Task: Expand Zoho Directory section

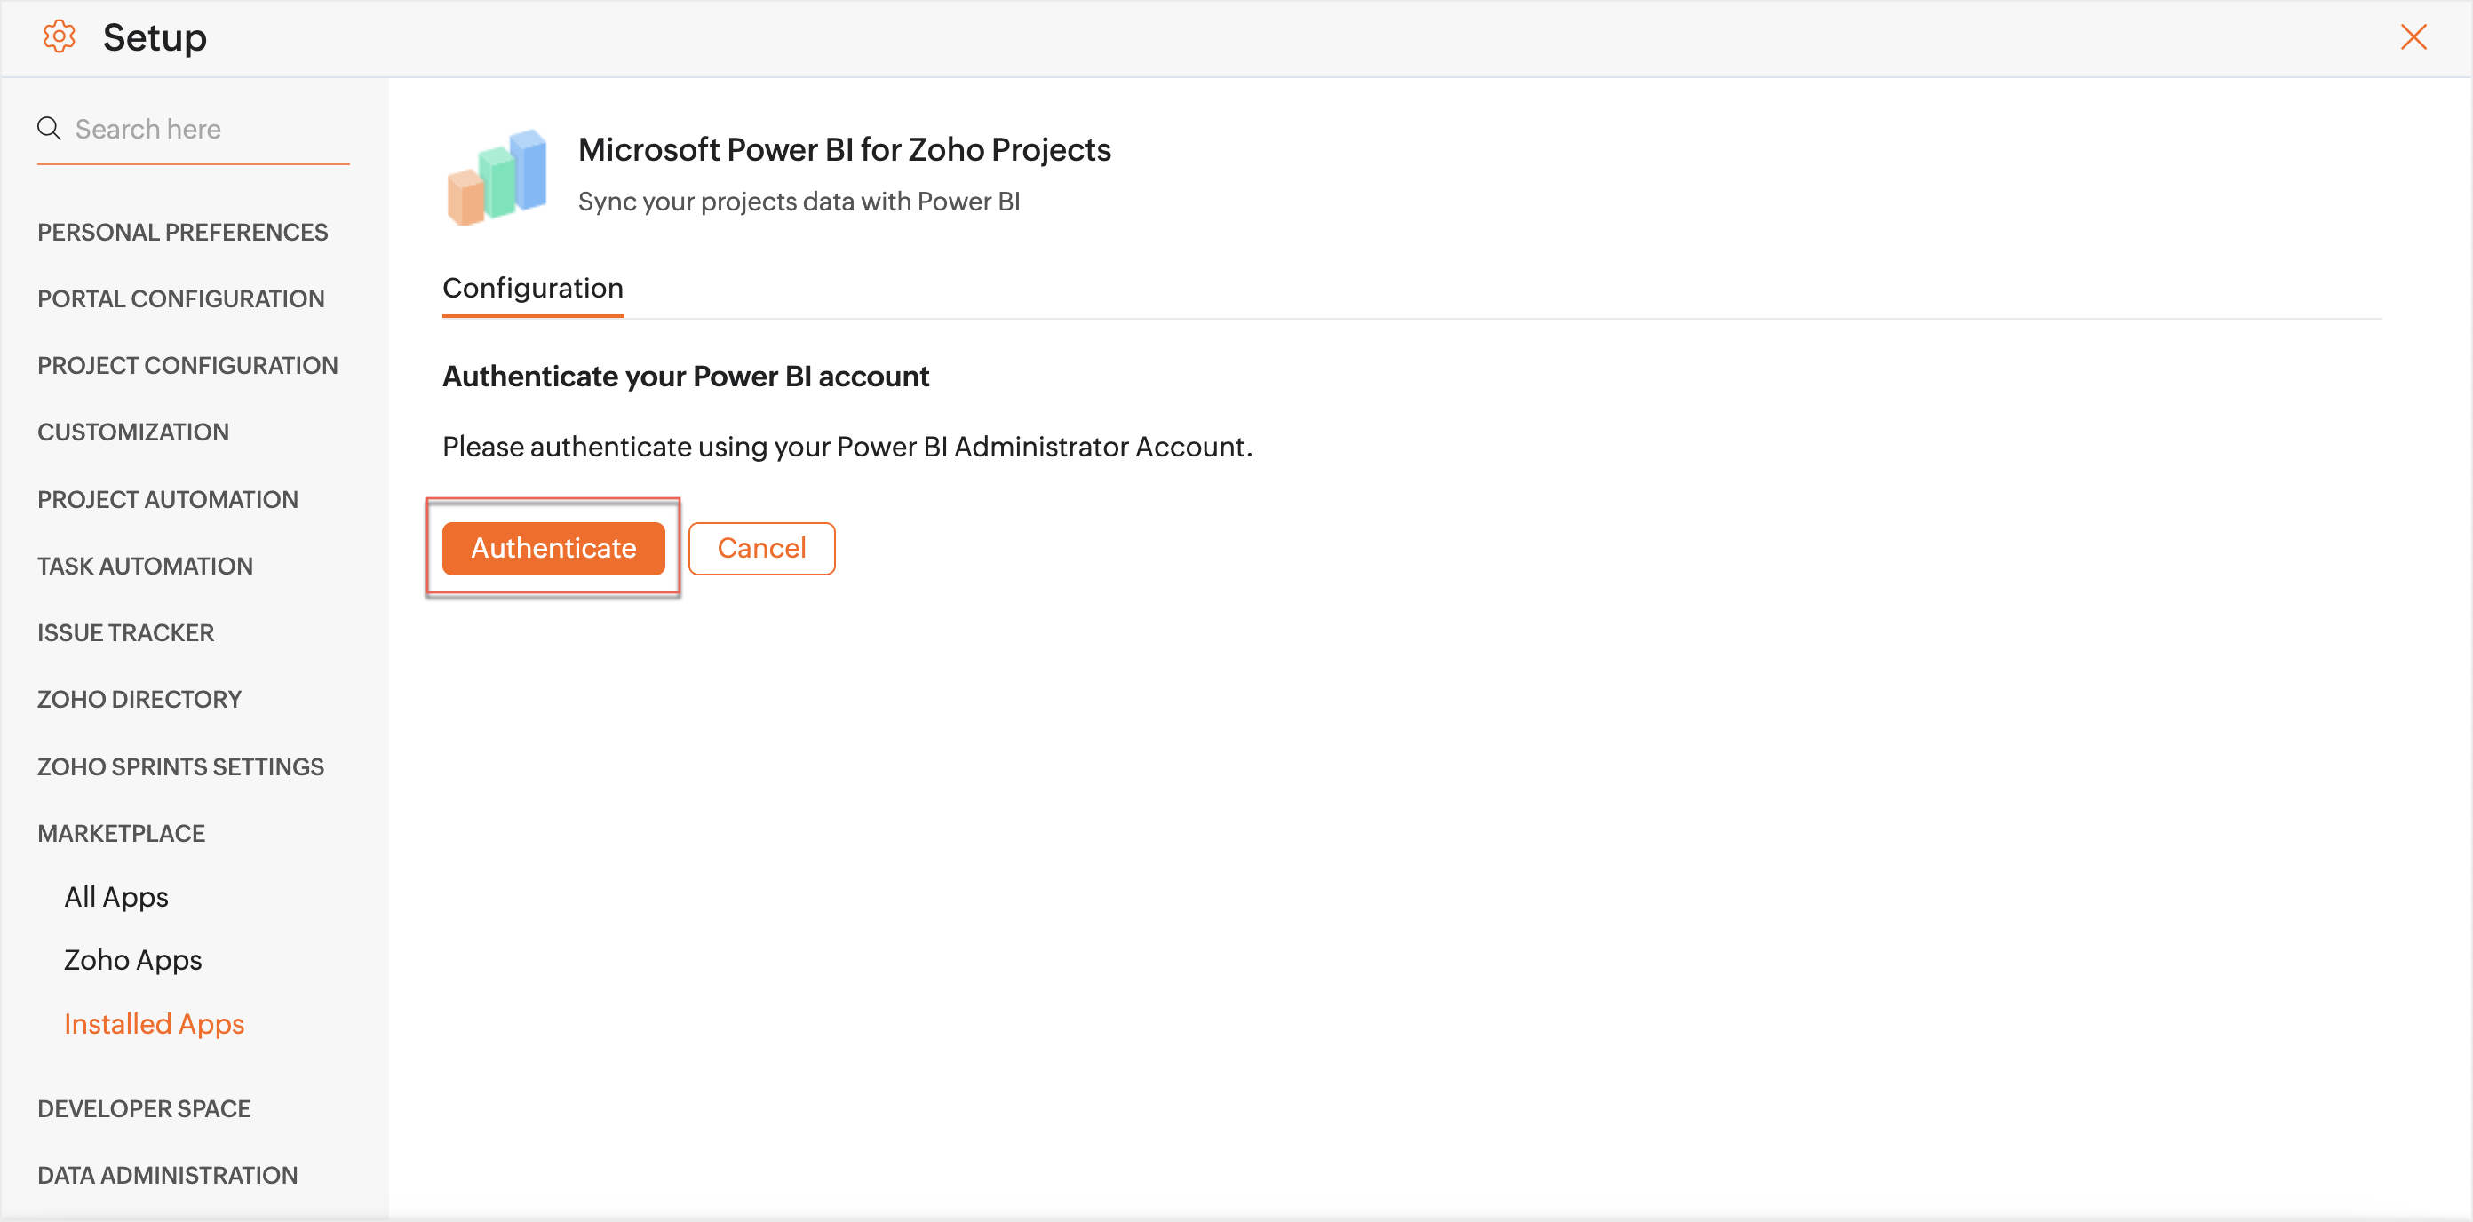Action: tap(139, 699)
